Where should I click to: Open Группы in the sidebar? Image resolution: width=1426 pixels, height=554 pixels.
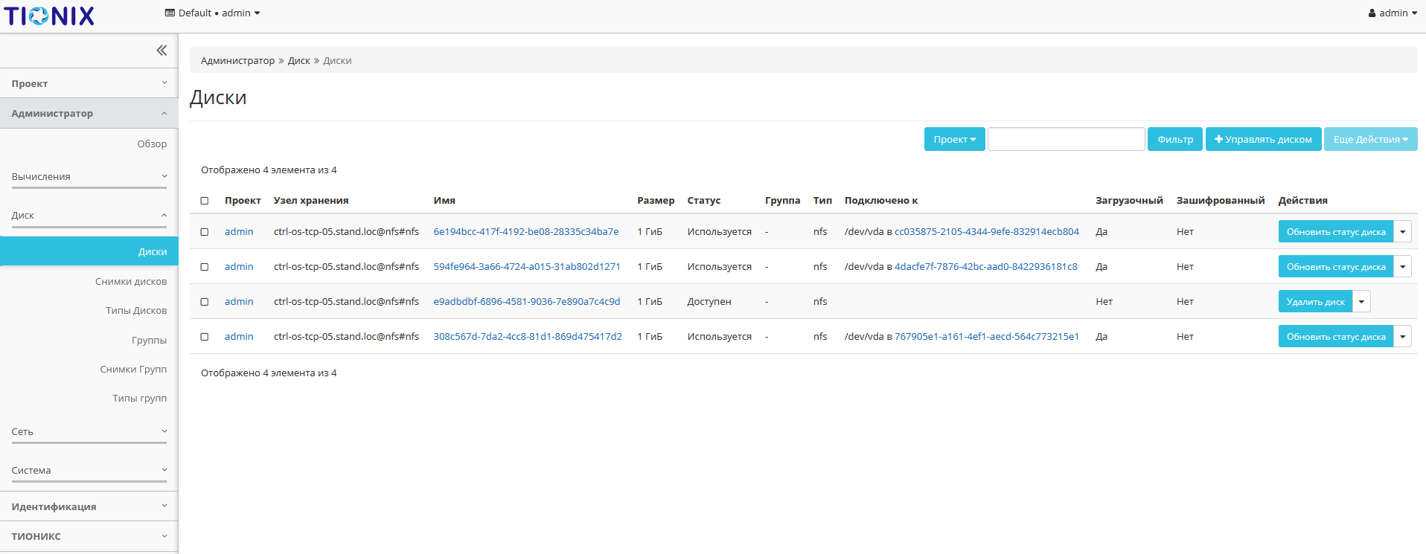pyautogui.click(x=149, y=340)
